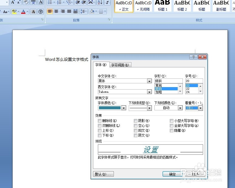Enable the 上标 superscript checkbox

tap(100, 130)
